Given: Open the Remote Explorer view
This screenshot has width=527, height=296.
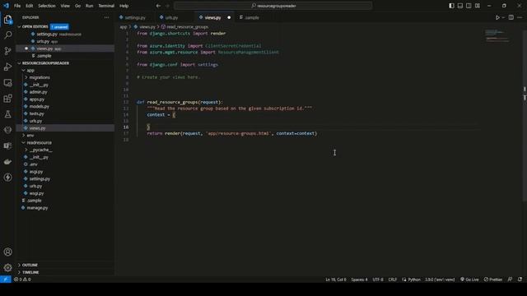Looking at the screenshot, I should pos(7,82).
